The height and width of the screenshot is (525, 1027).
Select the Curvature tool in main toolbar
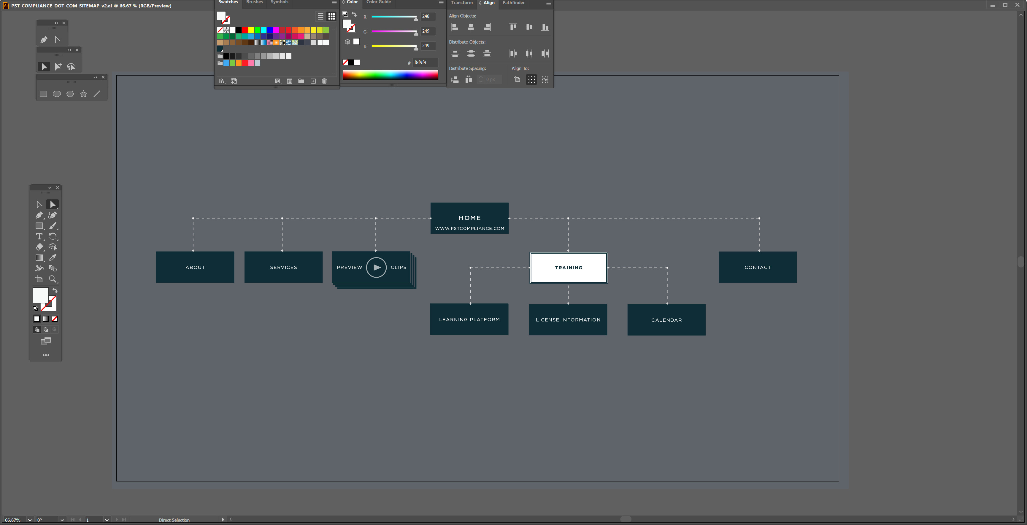tap(52, 215)
